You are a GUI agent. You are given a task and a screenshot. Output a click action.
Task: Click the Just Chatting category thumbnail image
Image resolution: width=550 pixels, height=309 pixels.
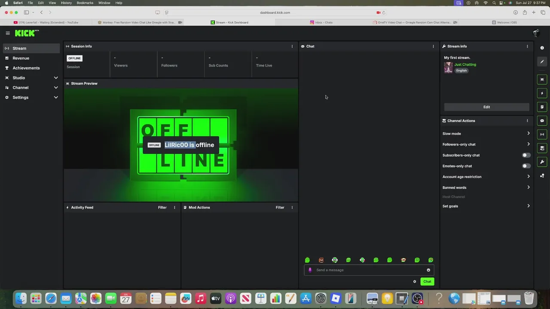click(x=448, y=67)
